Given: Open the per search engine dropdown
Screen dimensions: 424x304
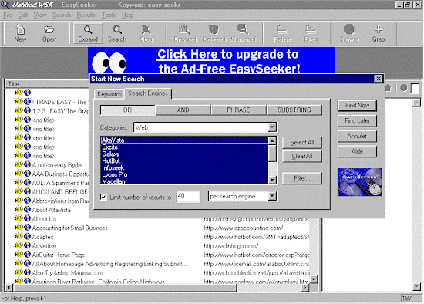Looking at the screenshot, I should [x=272, y=196].
